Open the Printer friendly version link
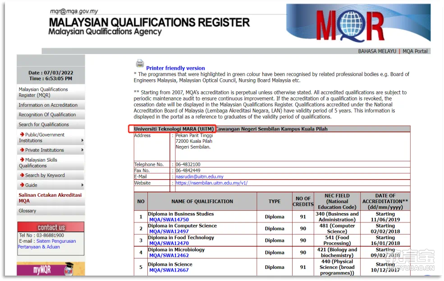The width and height of the screenshot is (444, 281). pos(175,68)
